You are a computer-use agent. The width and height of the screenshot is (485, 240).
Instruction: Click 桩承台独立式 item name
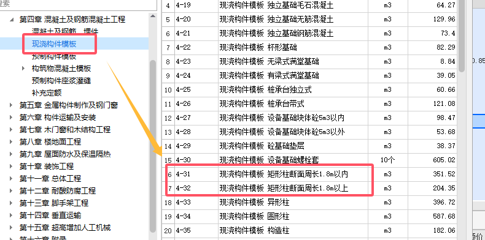[293, 90]
